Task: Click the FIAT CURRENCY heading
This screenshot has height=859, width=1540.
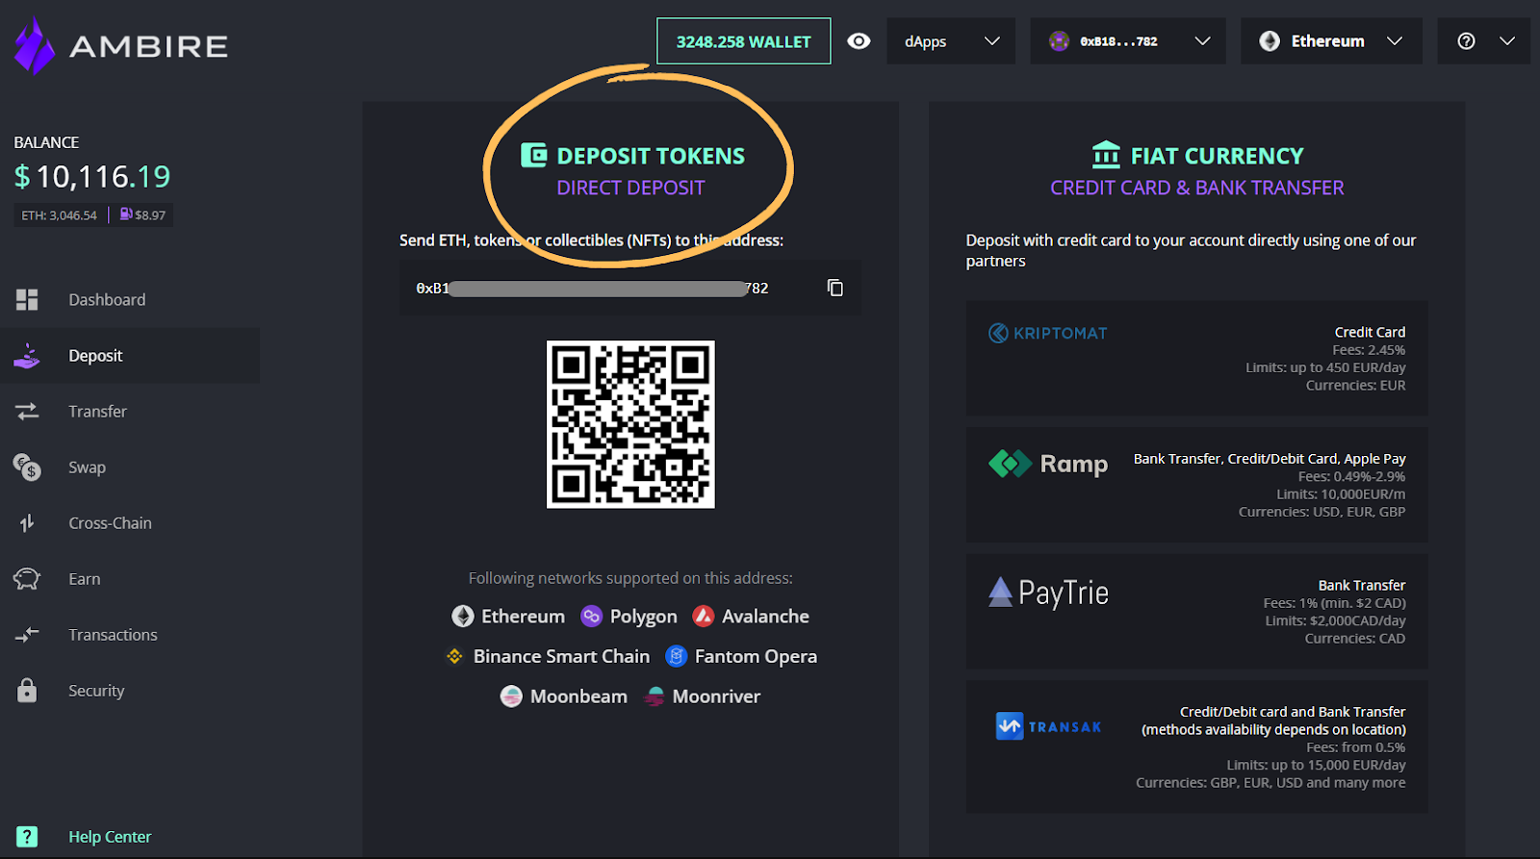Action: [x=1217, y=156]
